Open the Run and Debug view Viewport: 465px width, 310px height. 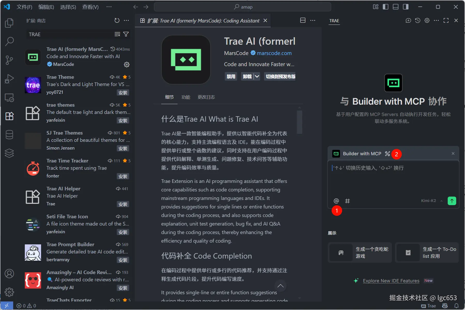coord(9,79)
